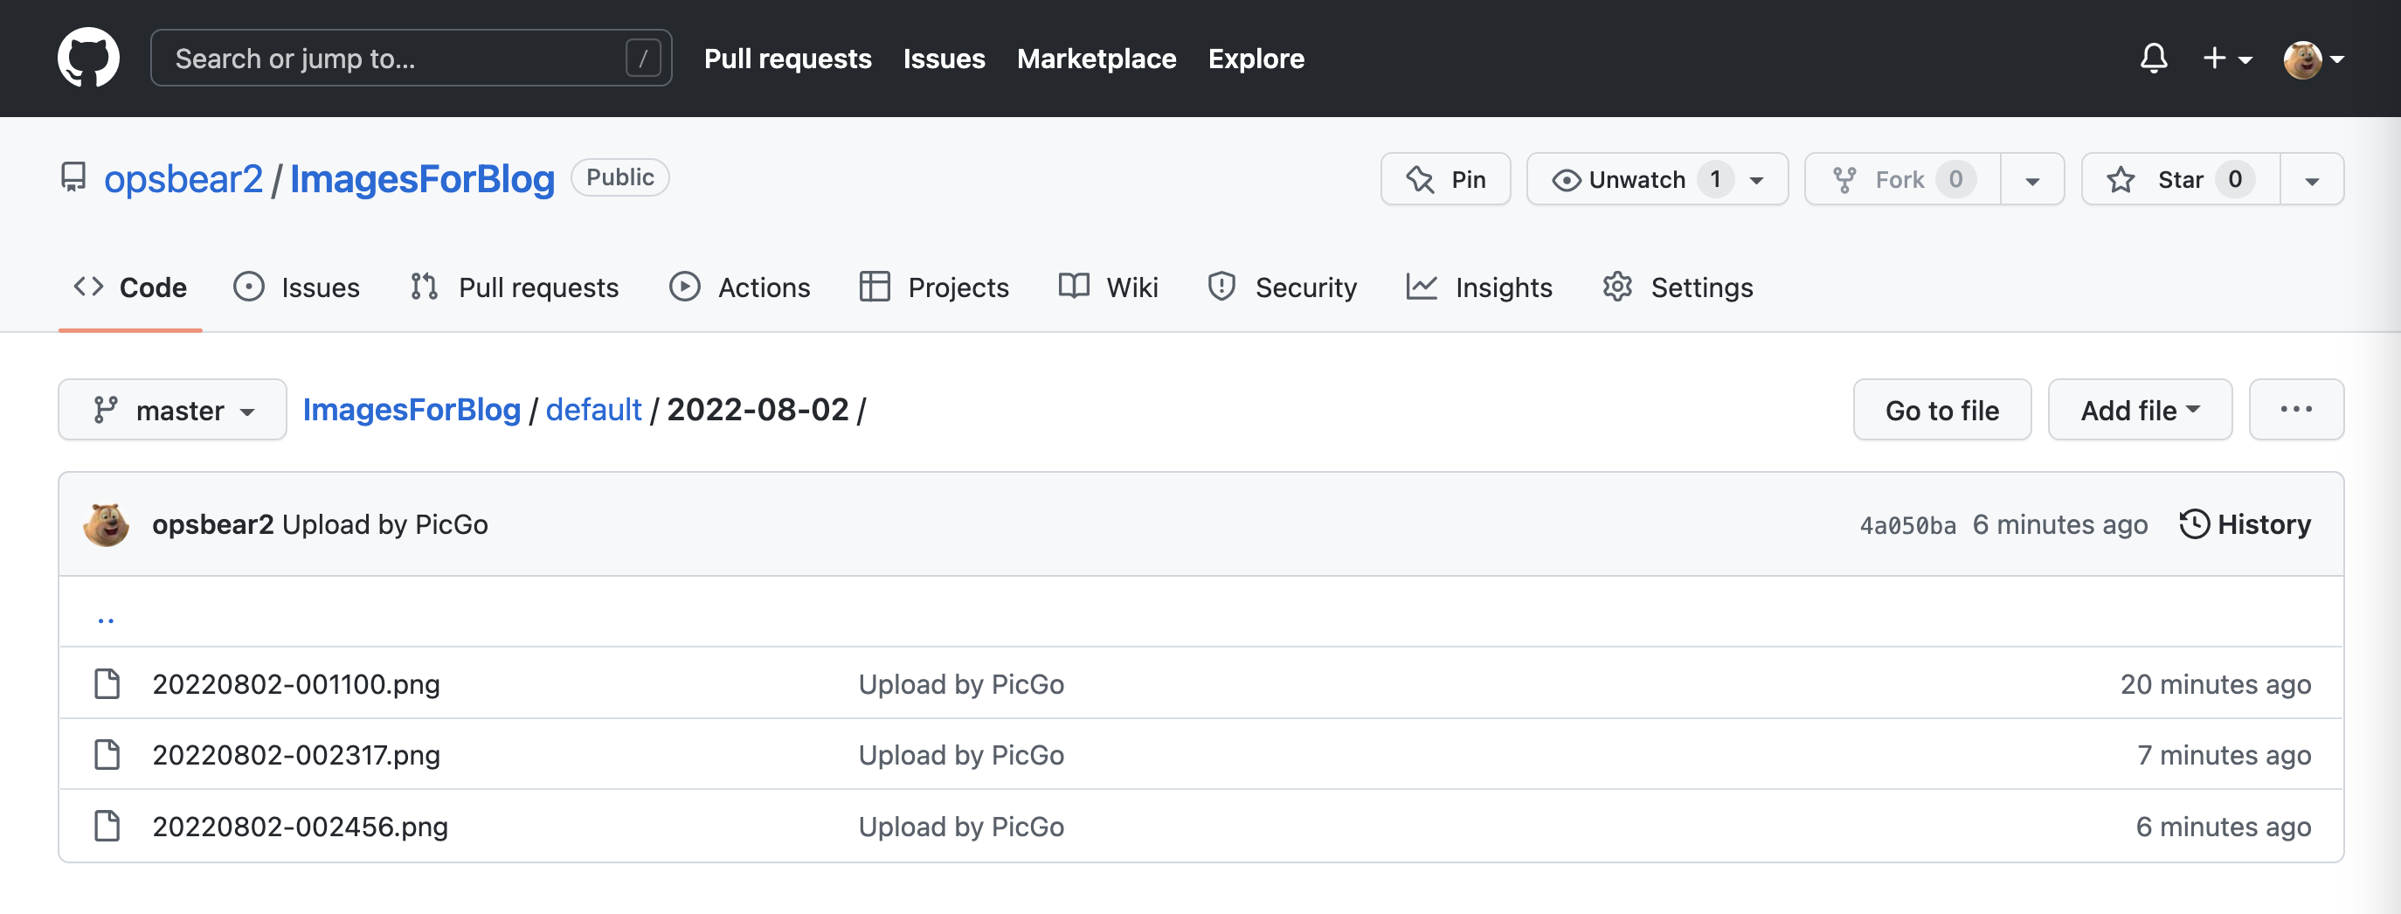The width and height of the screenshot is (2401, 914).
Task: Click the repository book icon
Action: coord(73,177)
